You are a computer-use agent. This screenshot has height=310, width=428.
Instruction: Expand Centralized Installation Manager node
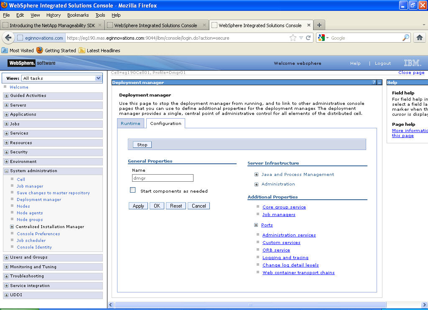(12, 227)
